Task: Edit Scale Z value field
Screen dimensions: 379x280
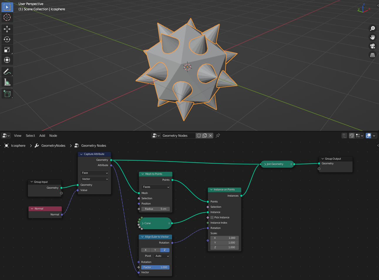Action: pos(225,247)
